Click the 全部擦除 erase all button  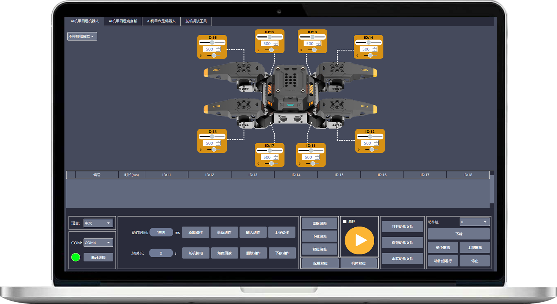475,248
